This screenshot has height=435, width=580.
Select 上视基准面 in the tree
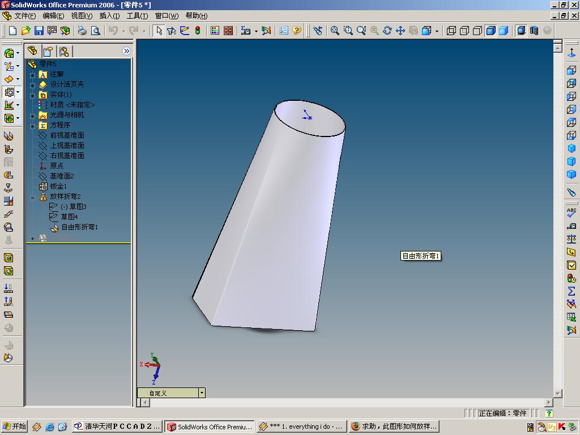point(67,146)
